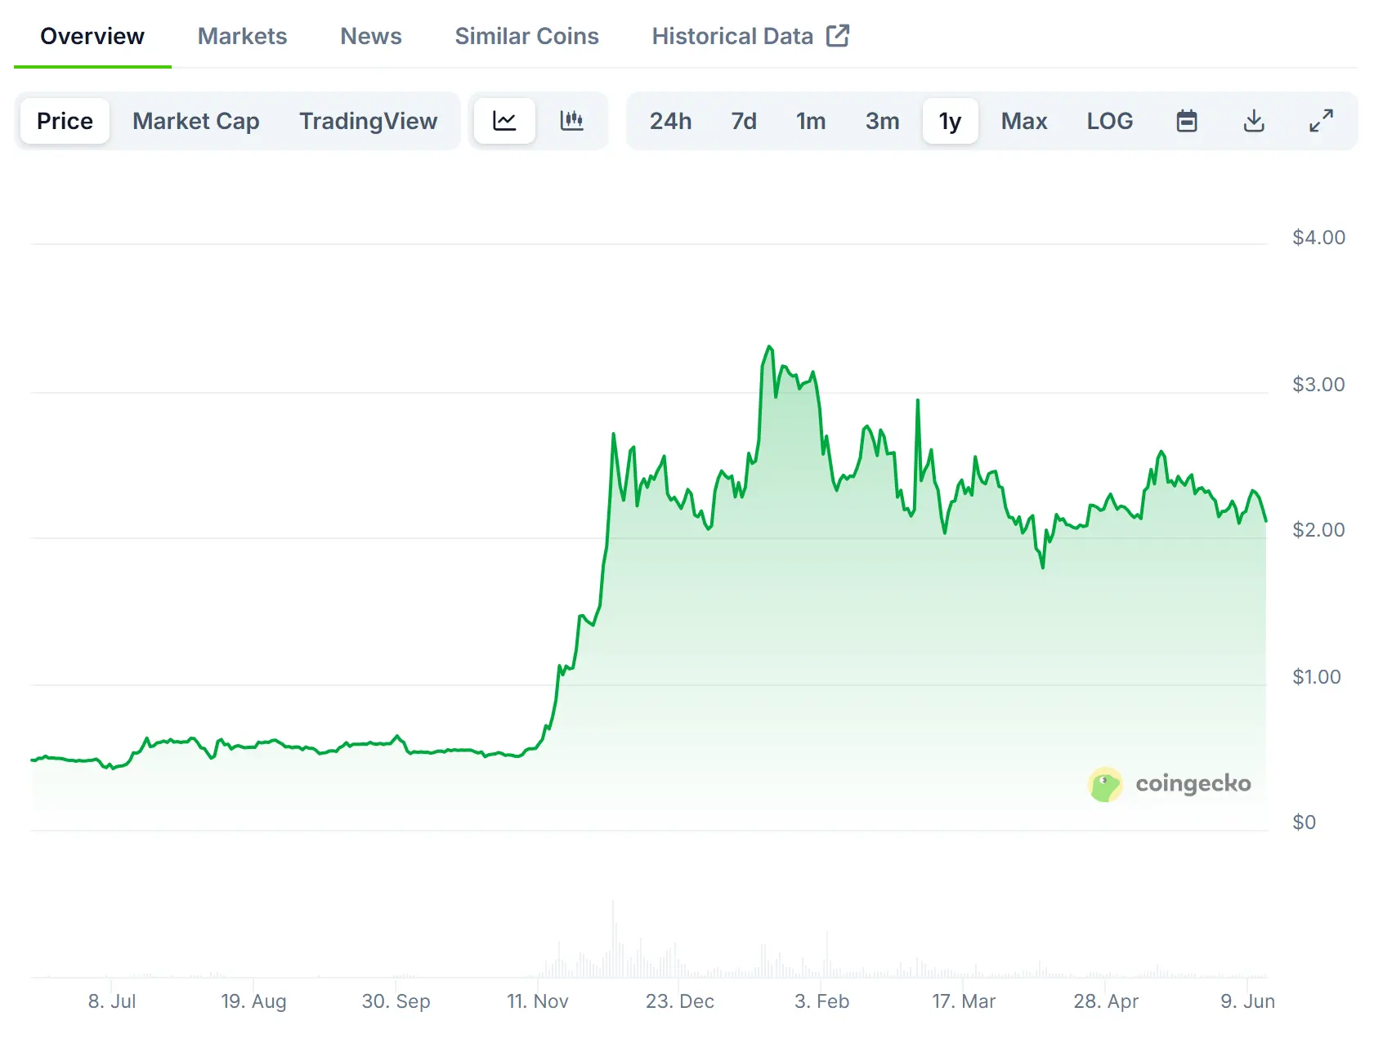Open the TradingView chart
1383x1043 pixels.
tap(368, 121)
